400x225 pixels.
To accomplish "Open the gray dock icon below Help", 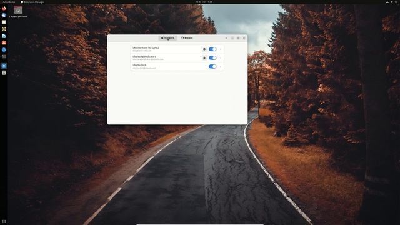I will point(4,57).
